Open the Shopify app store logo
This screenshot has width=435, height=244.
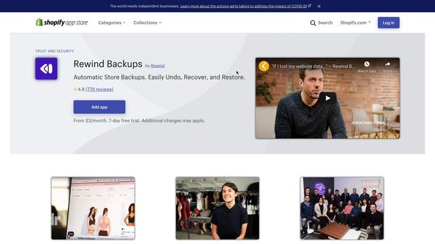tap(62, 22)
